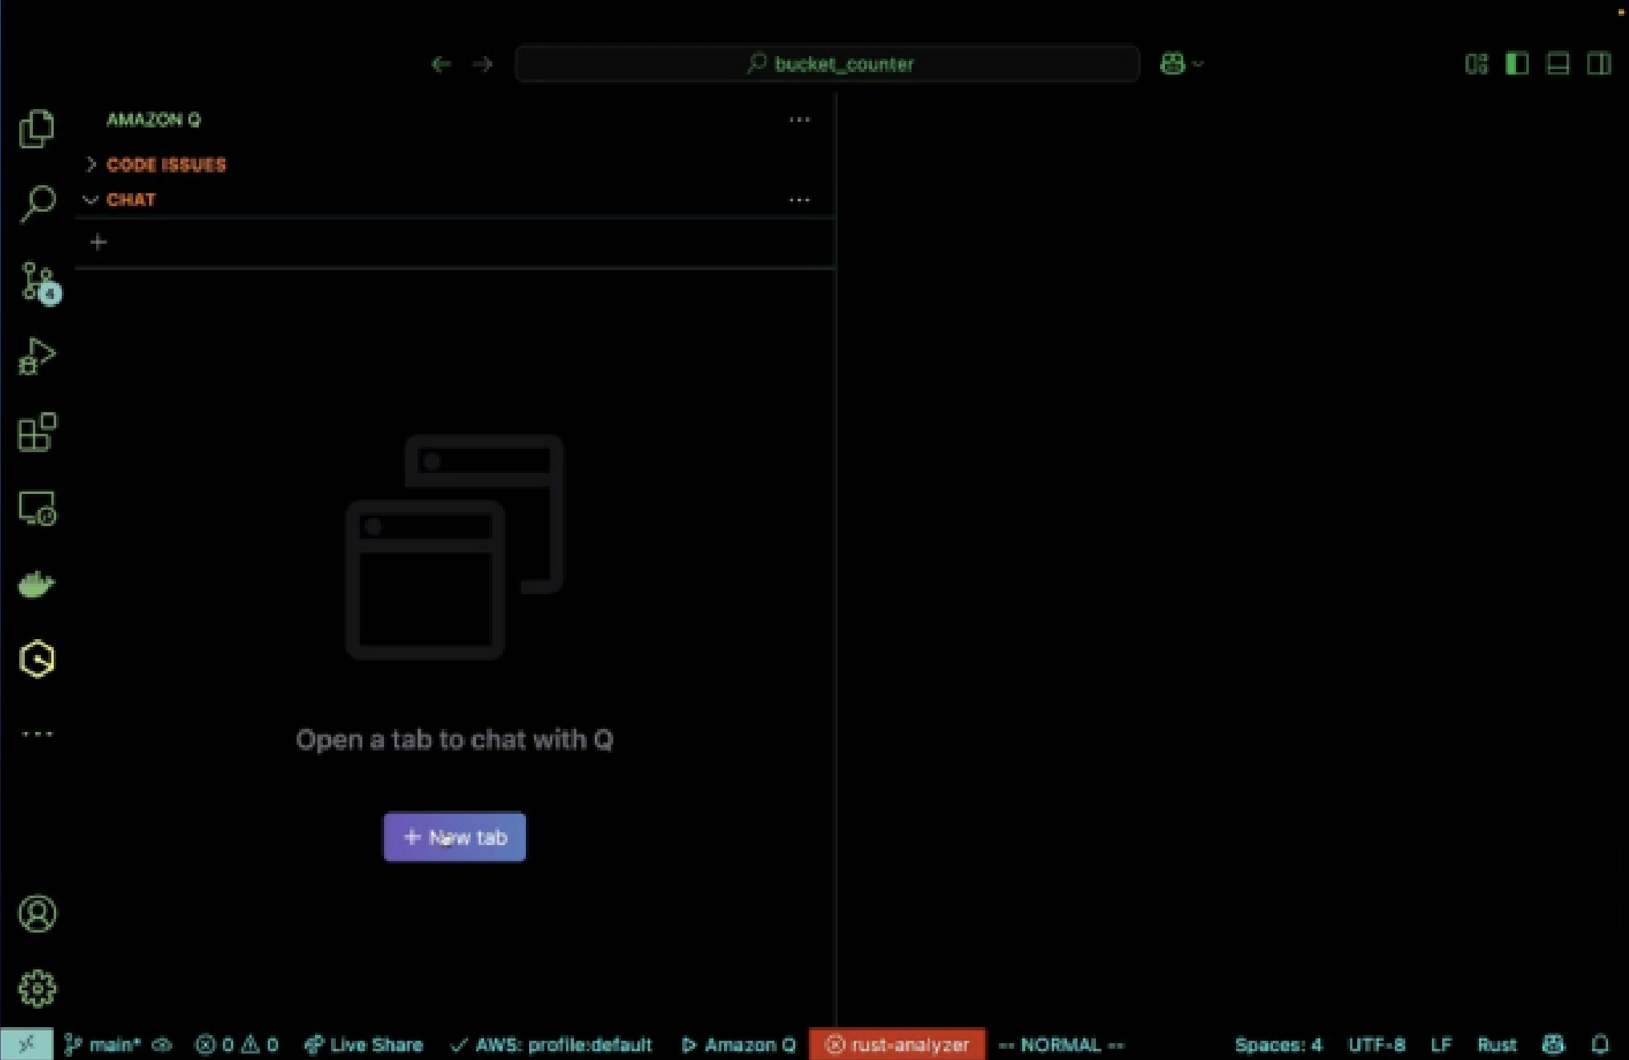Open the Amazon Q panel more actions menu
This screenshot has height=1060, width=1629.
(x=798, y=120)
